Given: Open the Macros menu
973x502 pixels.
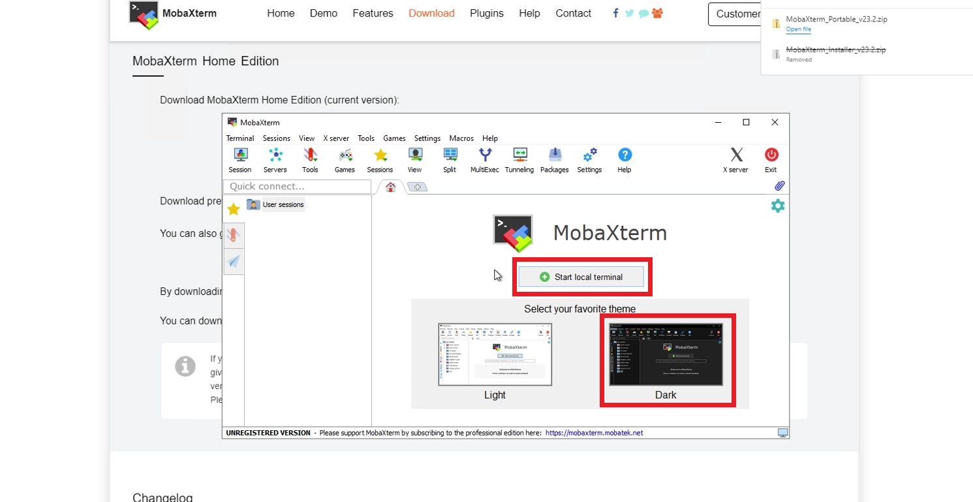Looking at the screenshot, I should point(461,138).
